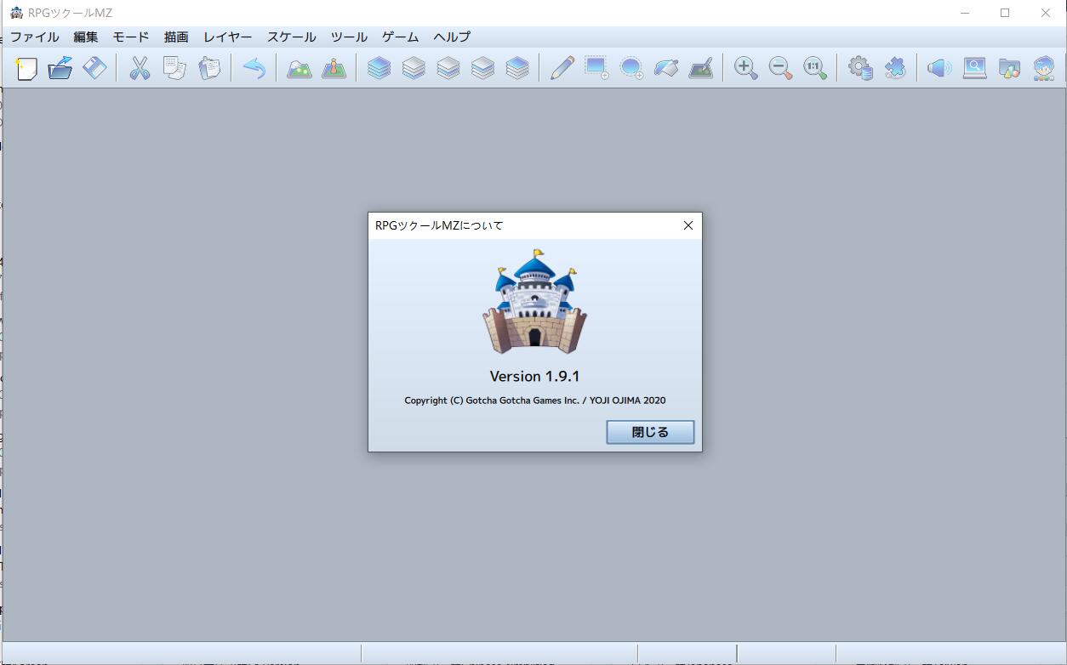Zoom out with the minus magnifier
1067x665 pixels.
[x=780, y=68]
